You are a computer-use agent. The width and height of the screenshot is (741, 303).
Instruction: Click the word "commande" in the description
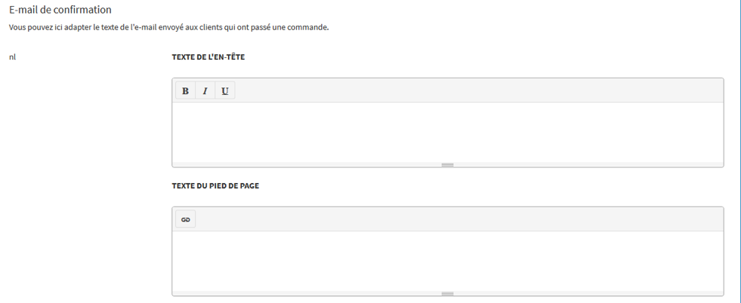311,29
